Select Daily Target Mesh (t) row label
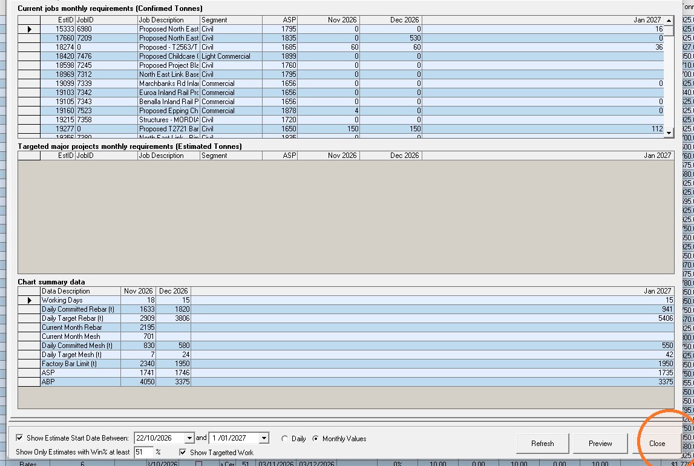 coord(80,355)
